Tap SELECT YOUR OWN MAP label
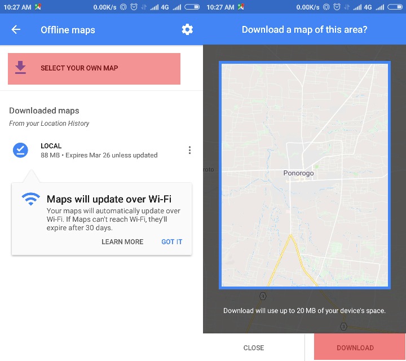The height and width of the screenshot is (361, 406). (x=80, y=68)
